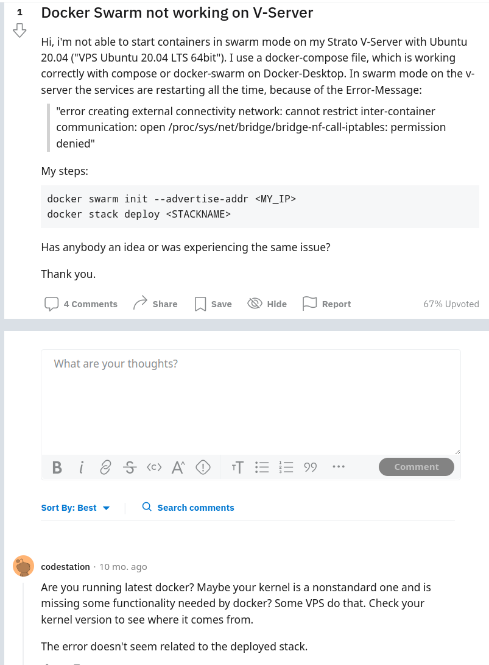Insert a bulleted list in the comment box
The height and width of the screenshot is (665, 489).
click(x=262, y=467)
